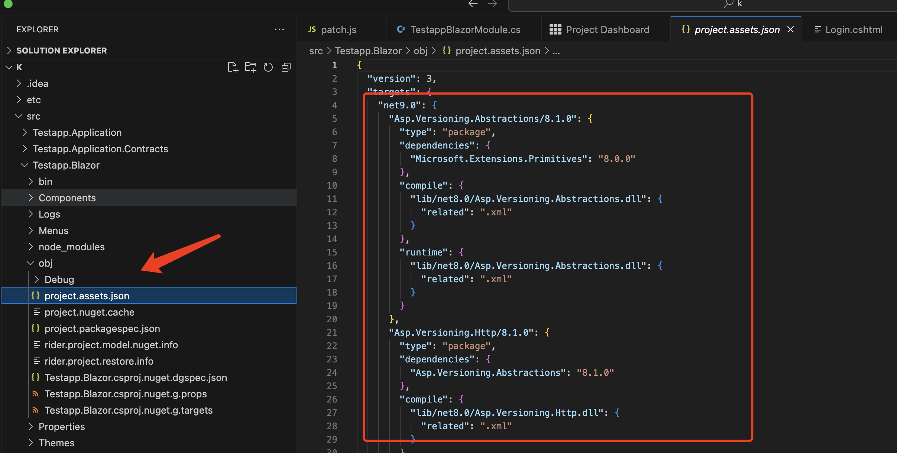
Task: Collapse all folders in explorer
Action: point(286,67)
